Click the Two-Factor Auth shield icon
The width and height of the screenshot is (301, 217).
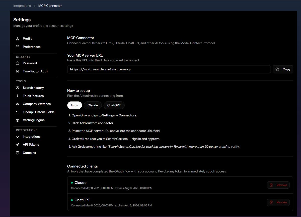point(18,71)
